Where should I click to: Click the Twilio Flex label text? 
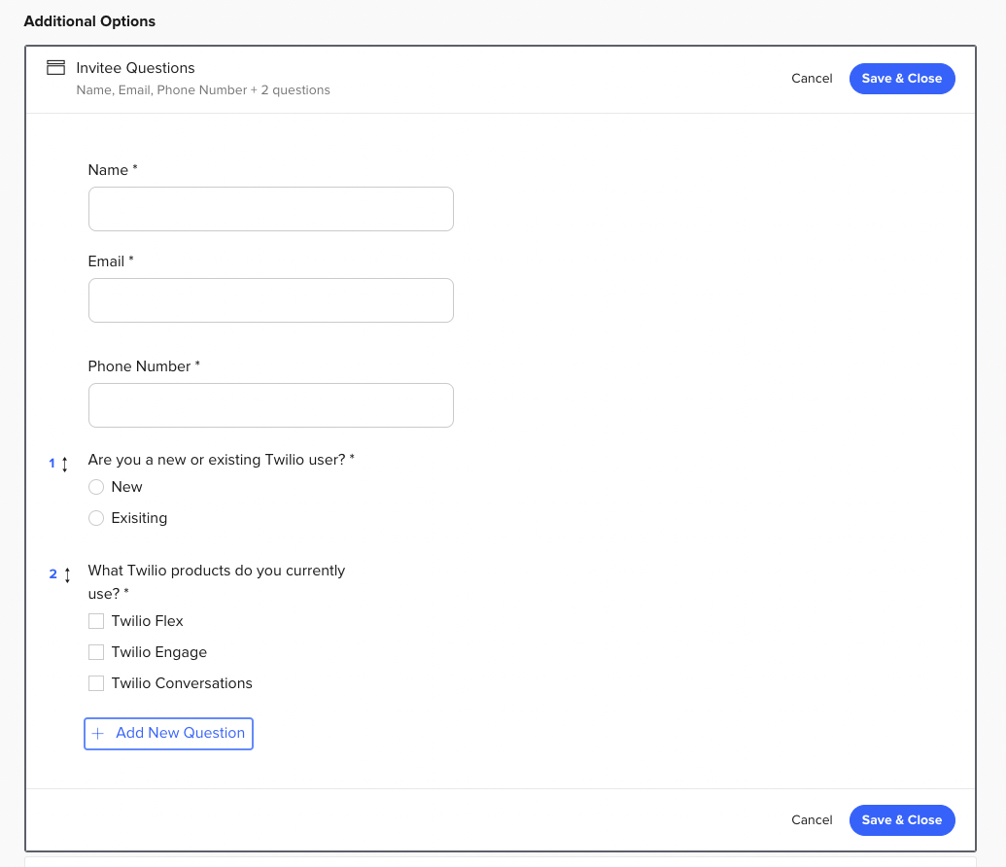(147, 621)
